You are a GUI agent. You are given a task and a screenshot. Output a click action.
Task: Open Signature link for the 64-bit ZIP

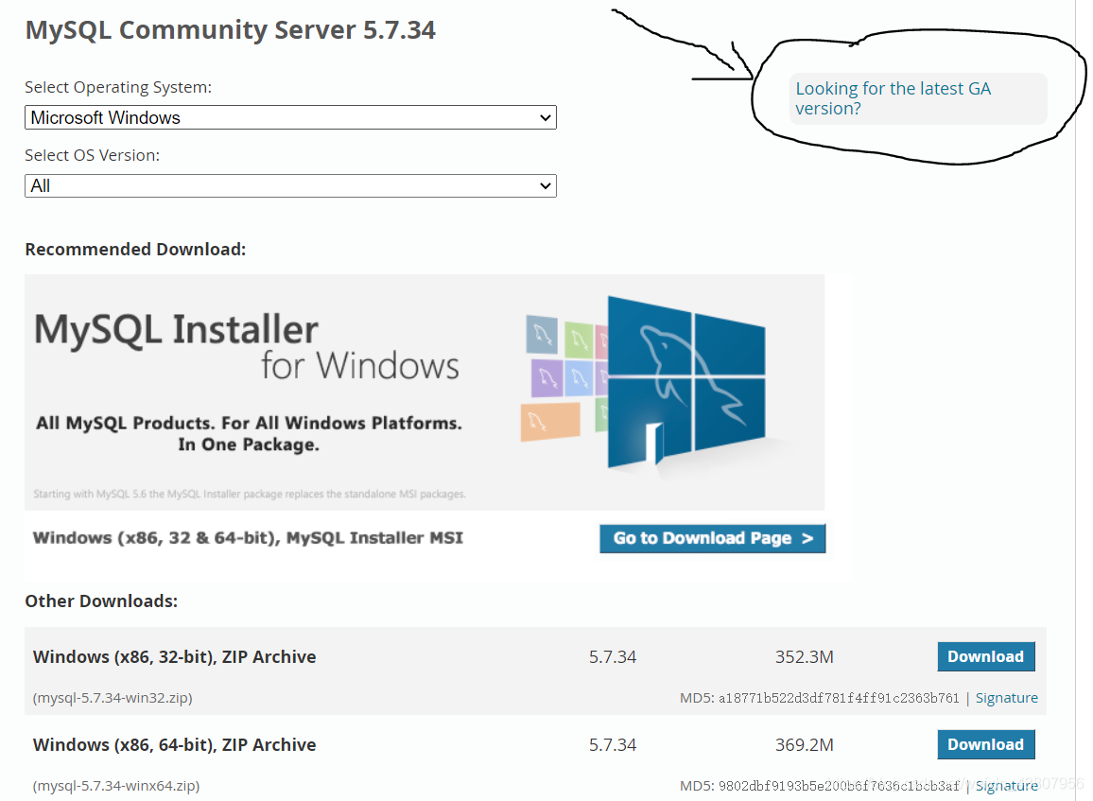pos(1007,786)
